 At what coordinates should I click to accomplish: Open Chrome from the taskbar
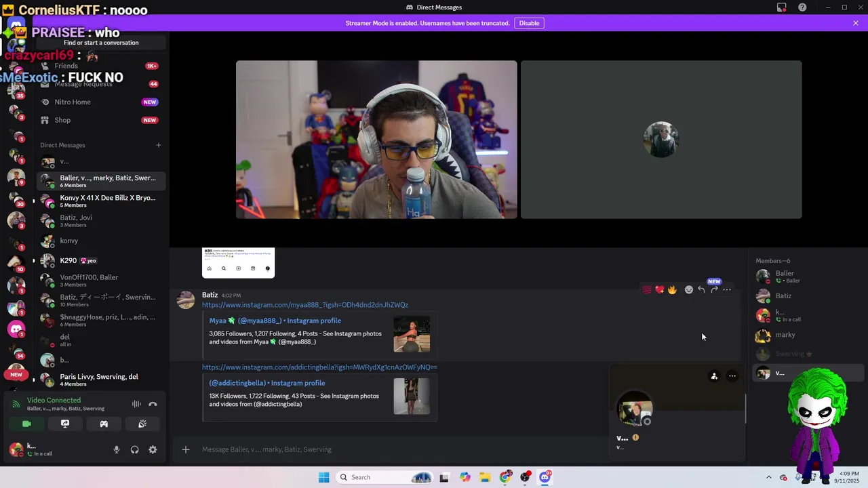505,477
